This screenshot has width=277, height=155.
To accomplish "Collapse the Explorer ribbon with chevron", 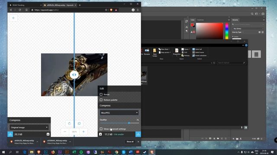I will 243,45.
